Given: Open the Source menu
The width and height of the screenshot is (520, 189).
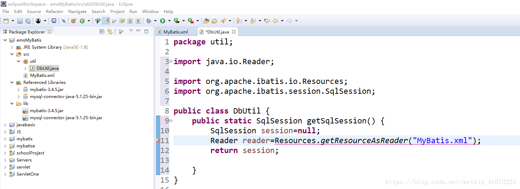Looking at the screenshot, I should click(34, 12).
